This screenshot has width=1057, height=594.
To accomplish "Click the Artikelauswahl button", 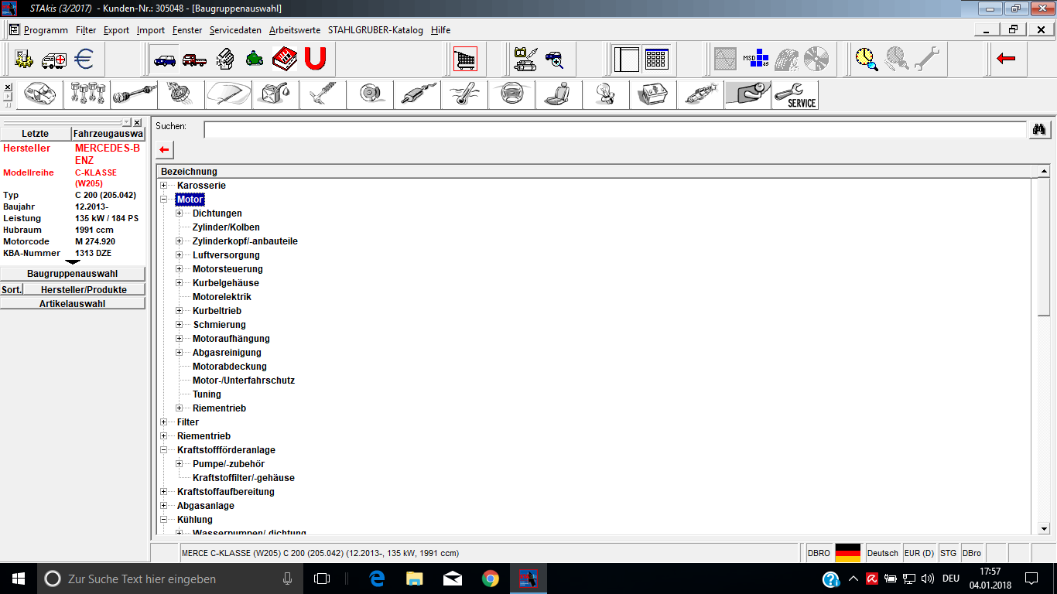I will [73, 304].
